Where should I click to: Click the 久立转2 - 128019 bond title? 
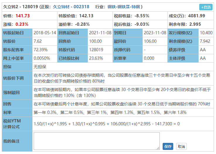[21, 7]
